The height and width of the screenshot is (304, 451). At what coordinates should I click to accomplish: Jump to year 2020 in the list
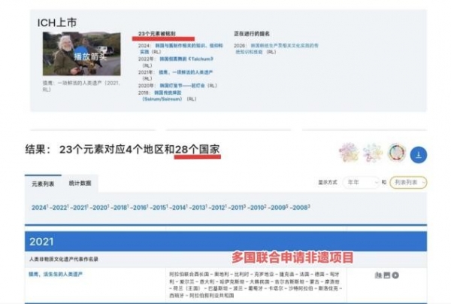[x=101, y=208]
